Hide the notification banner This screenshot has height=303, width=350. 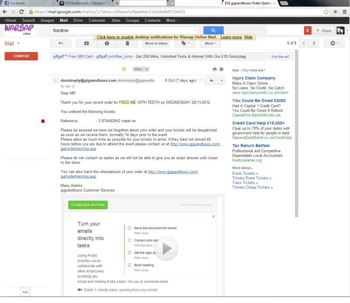(248, 37)
